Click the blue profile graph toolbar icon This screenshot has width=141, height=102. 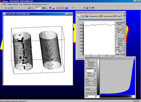coord(54,8)
